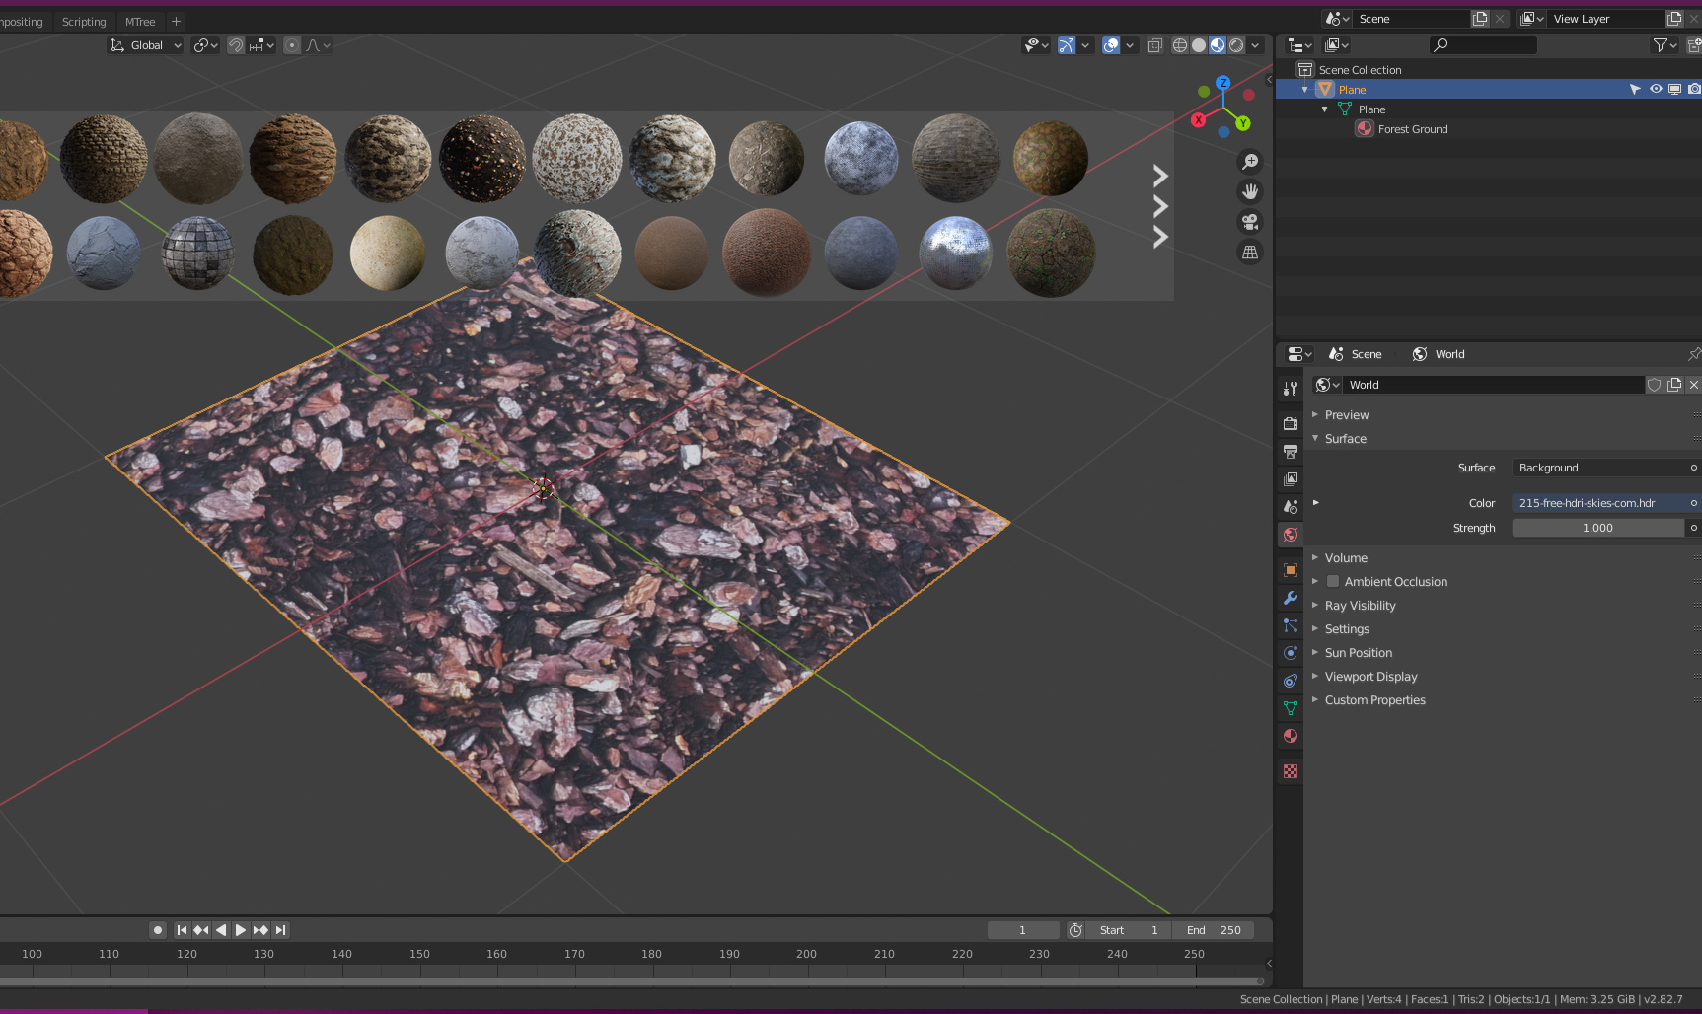Switch to the Scripting workspace tab
1702x1014 pixels.
pyautogui.click(x=84, y=22)
